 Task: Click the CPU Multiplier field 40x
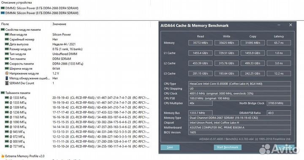click(201, 103)
